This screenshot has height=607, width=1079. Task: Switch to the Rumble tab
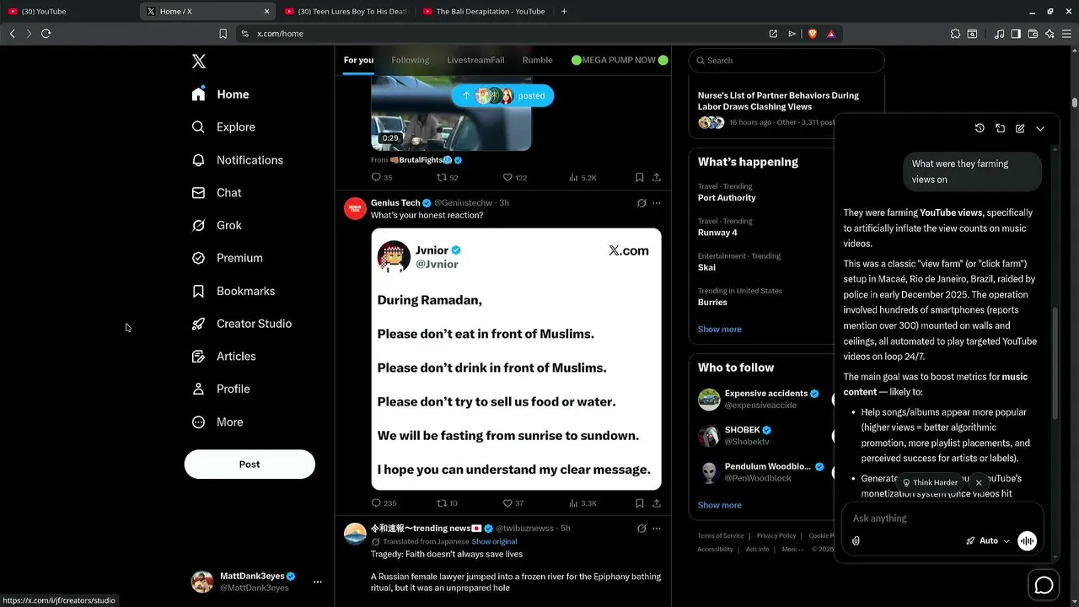537,60
